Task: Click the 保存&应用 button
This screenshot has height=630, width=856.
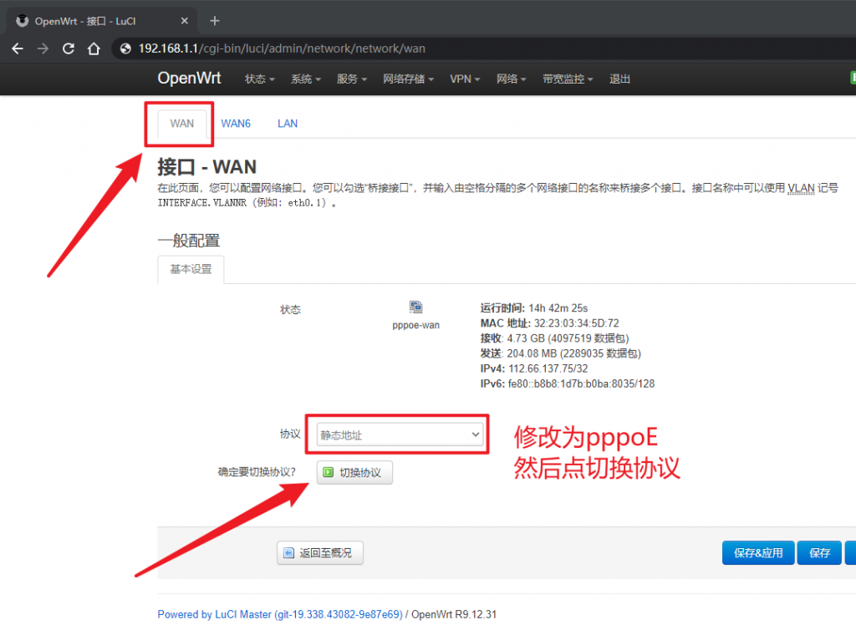Action: click(x=758, y=553)
